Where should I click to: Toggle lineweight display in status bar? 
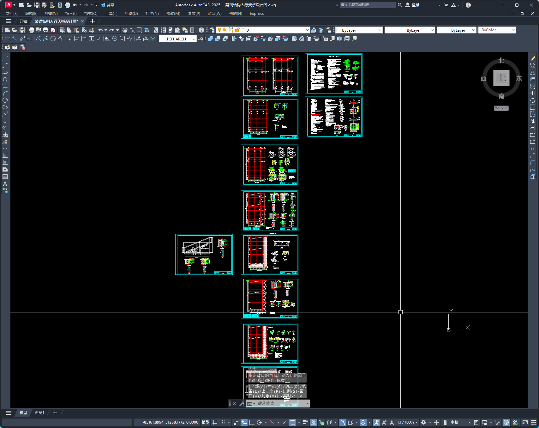tap(305, 422)
